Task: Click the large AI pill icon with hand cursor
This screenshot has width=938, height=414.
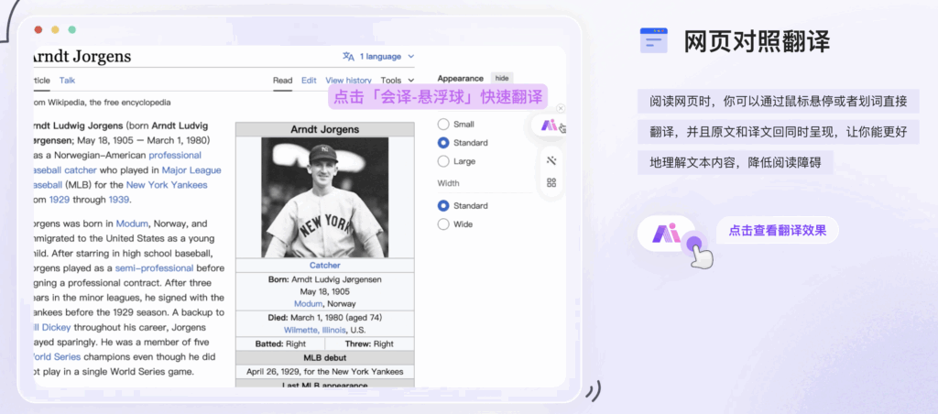Action: pos(667,234)
